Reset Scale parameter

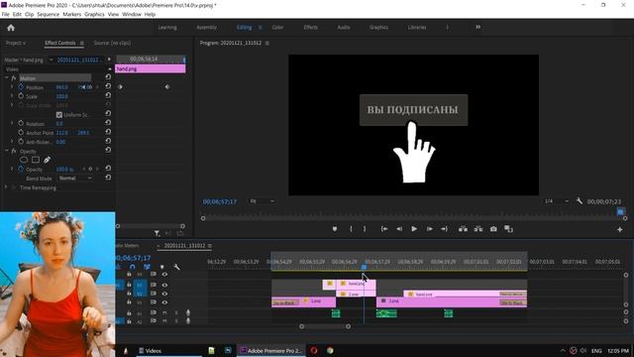[108, 95]
